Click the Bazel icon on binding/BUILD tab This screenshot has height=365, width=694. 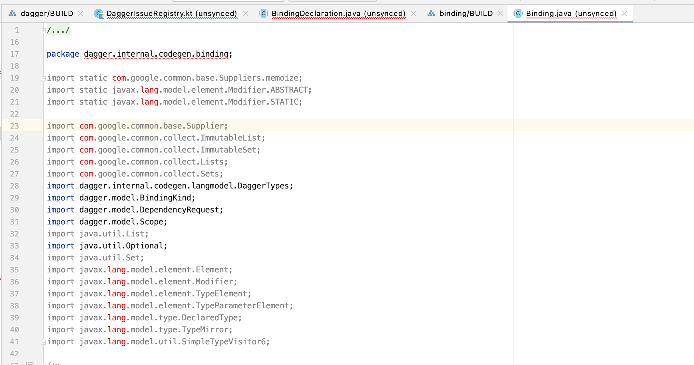[x=431, y=13]
